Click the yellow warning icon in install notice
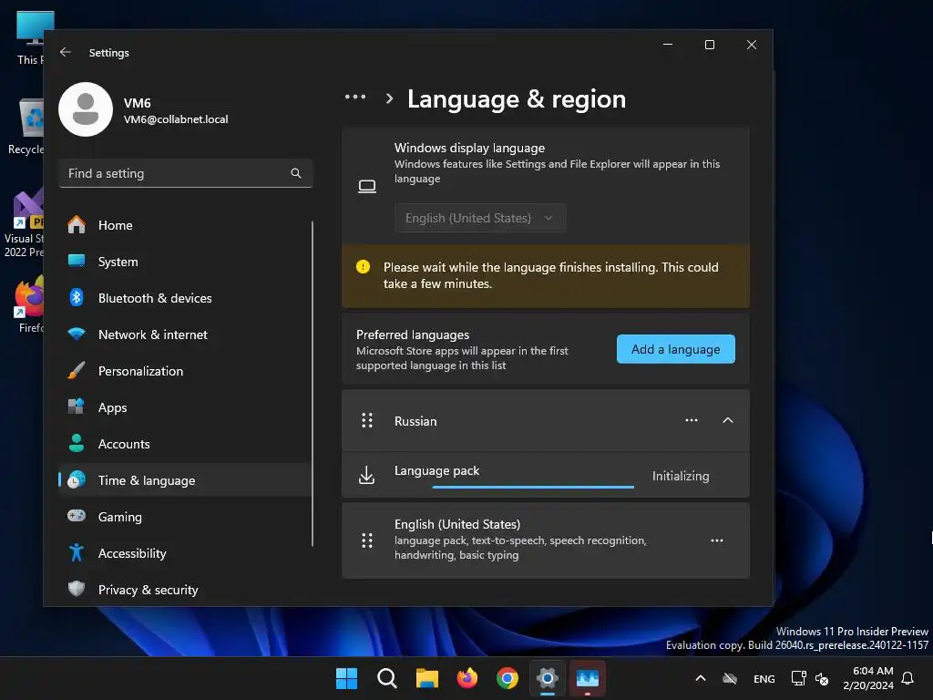Image resolution: width=933 pixels, height=700 pixels. pyautogui.click(x=363, y=267)
